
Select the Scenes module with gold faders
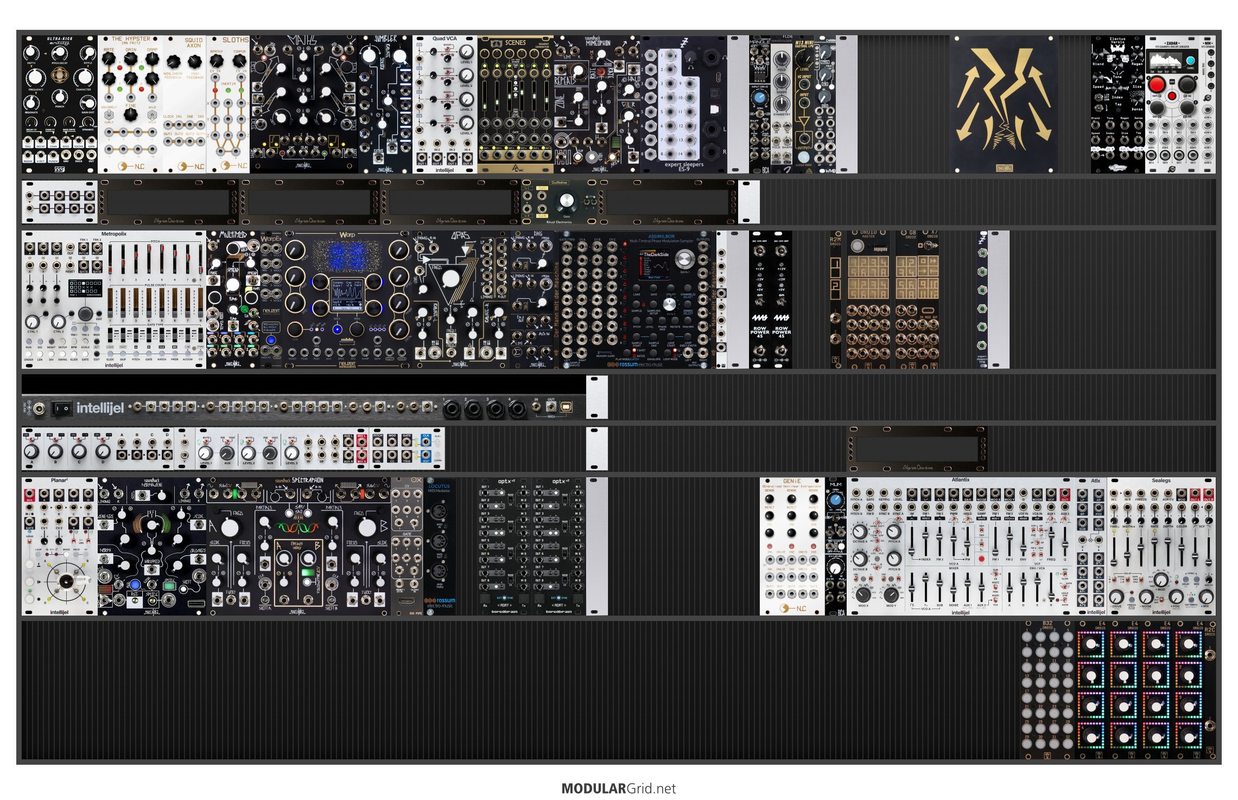(516, 104)
